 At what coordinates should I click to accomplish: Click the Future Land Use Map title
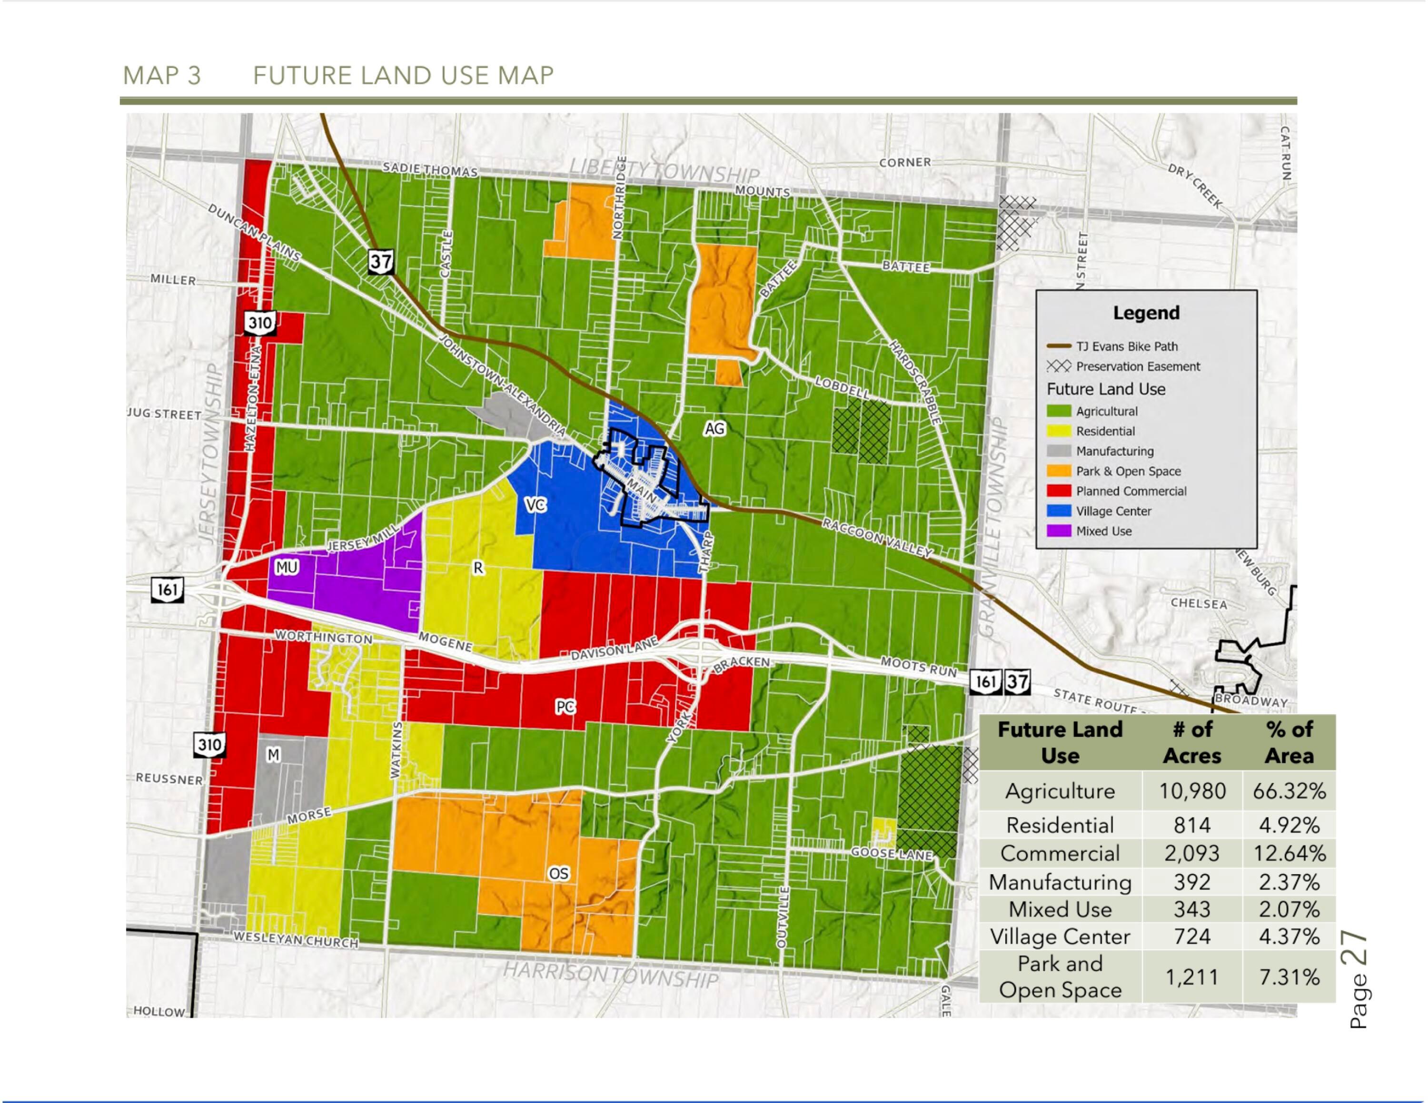pyautogui.click(x=404, y=76)
